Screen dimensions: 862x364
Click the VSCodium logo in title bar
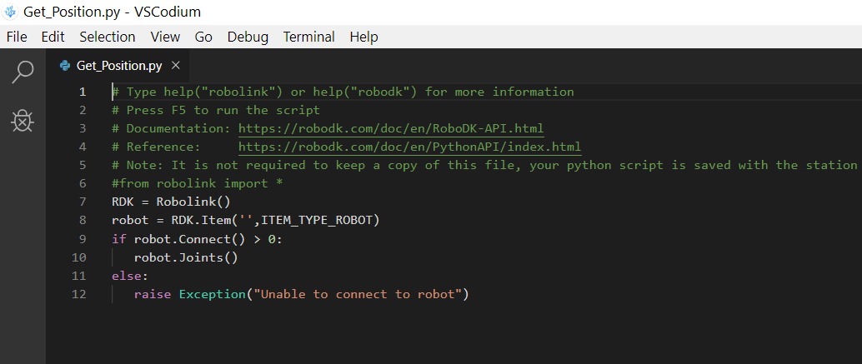10,12
